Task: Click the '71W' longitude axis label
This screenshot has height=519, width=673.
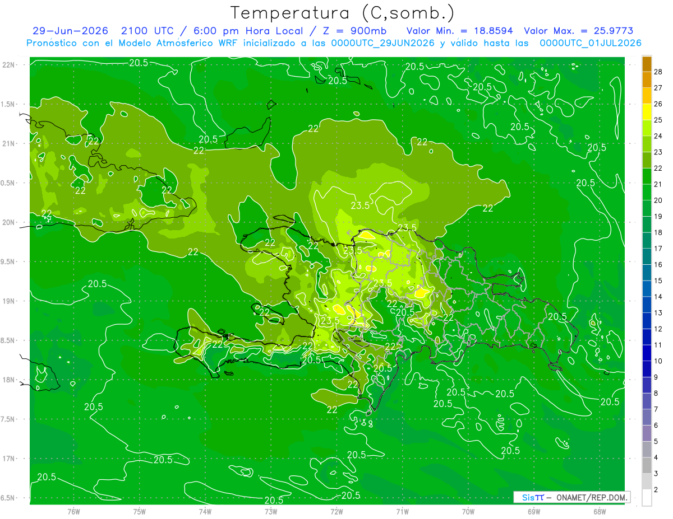Action: 402,512
